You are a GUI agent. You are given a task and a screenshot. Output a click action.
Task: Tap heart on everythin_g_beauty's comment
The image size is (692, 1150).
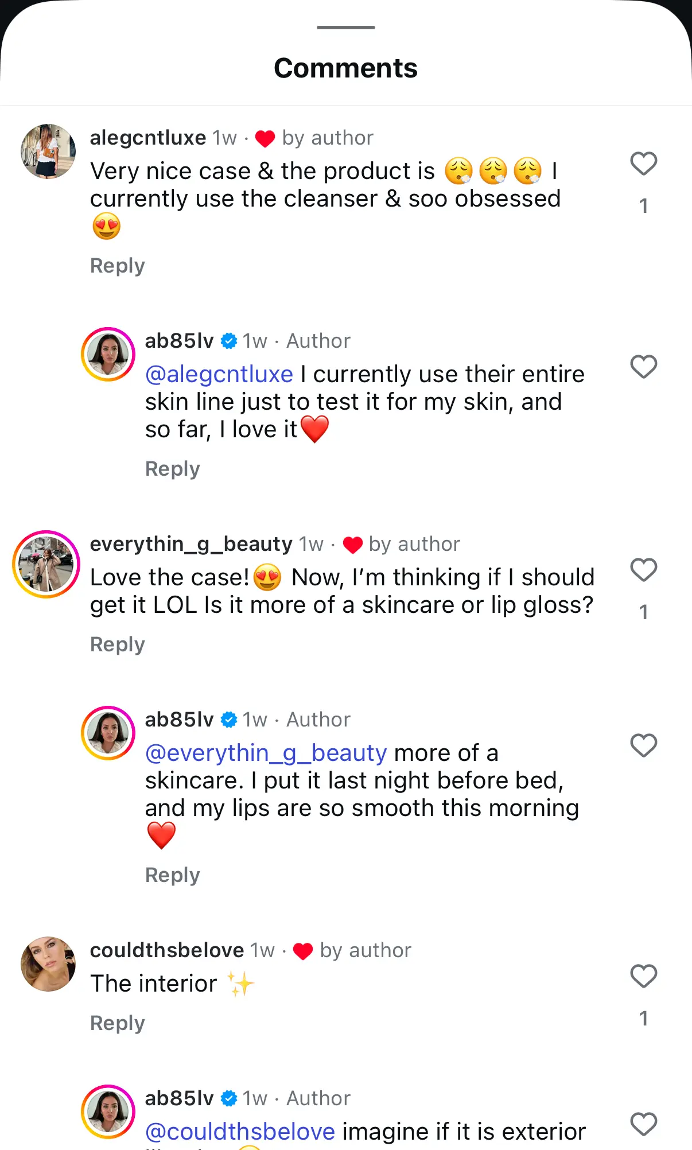[643, 570]
